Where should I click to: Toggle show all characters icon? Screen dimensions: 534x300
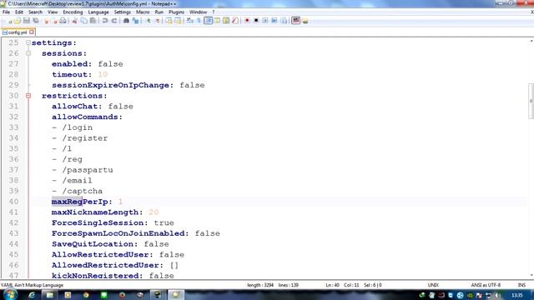[199, 21]
